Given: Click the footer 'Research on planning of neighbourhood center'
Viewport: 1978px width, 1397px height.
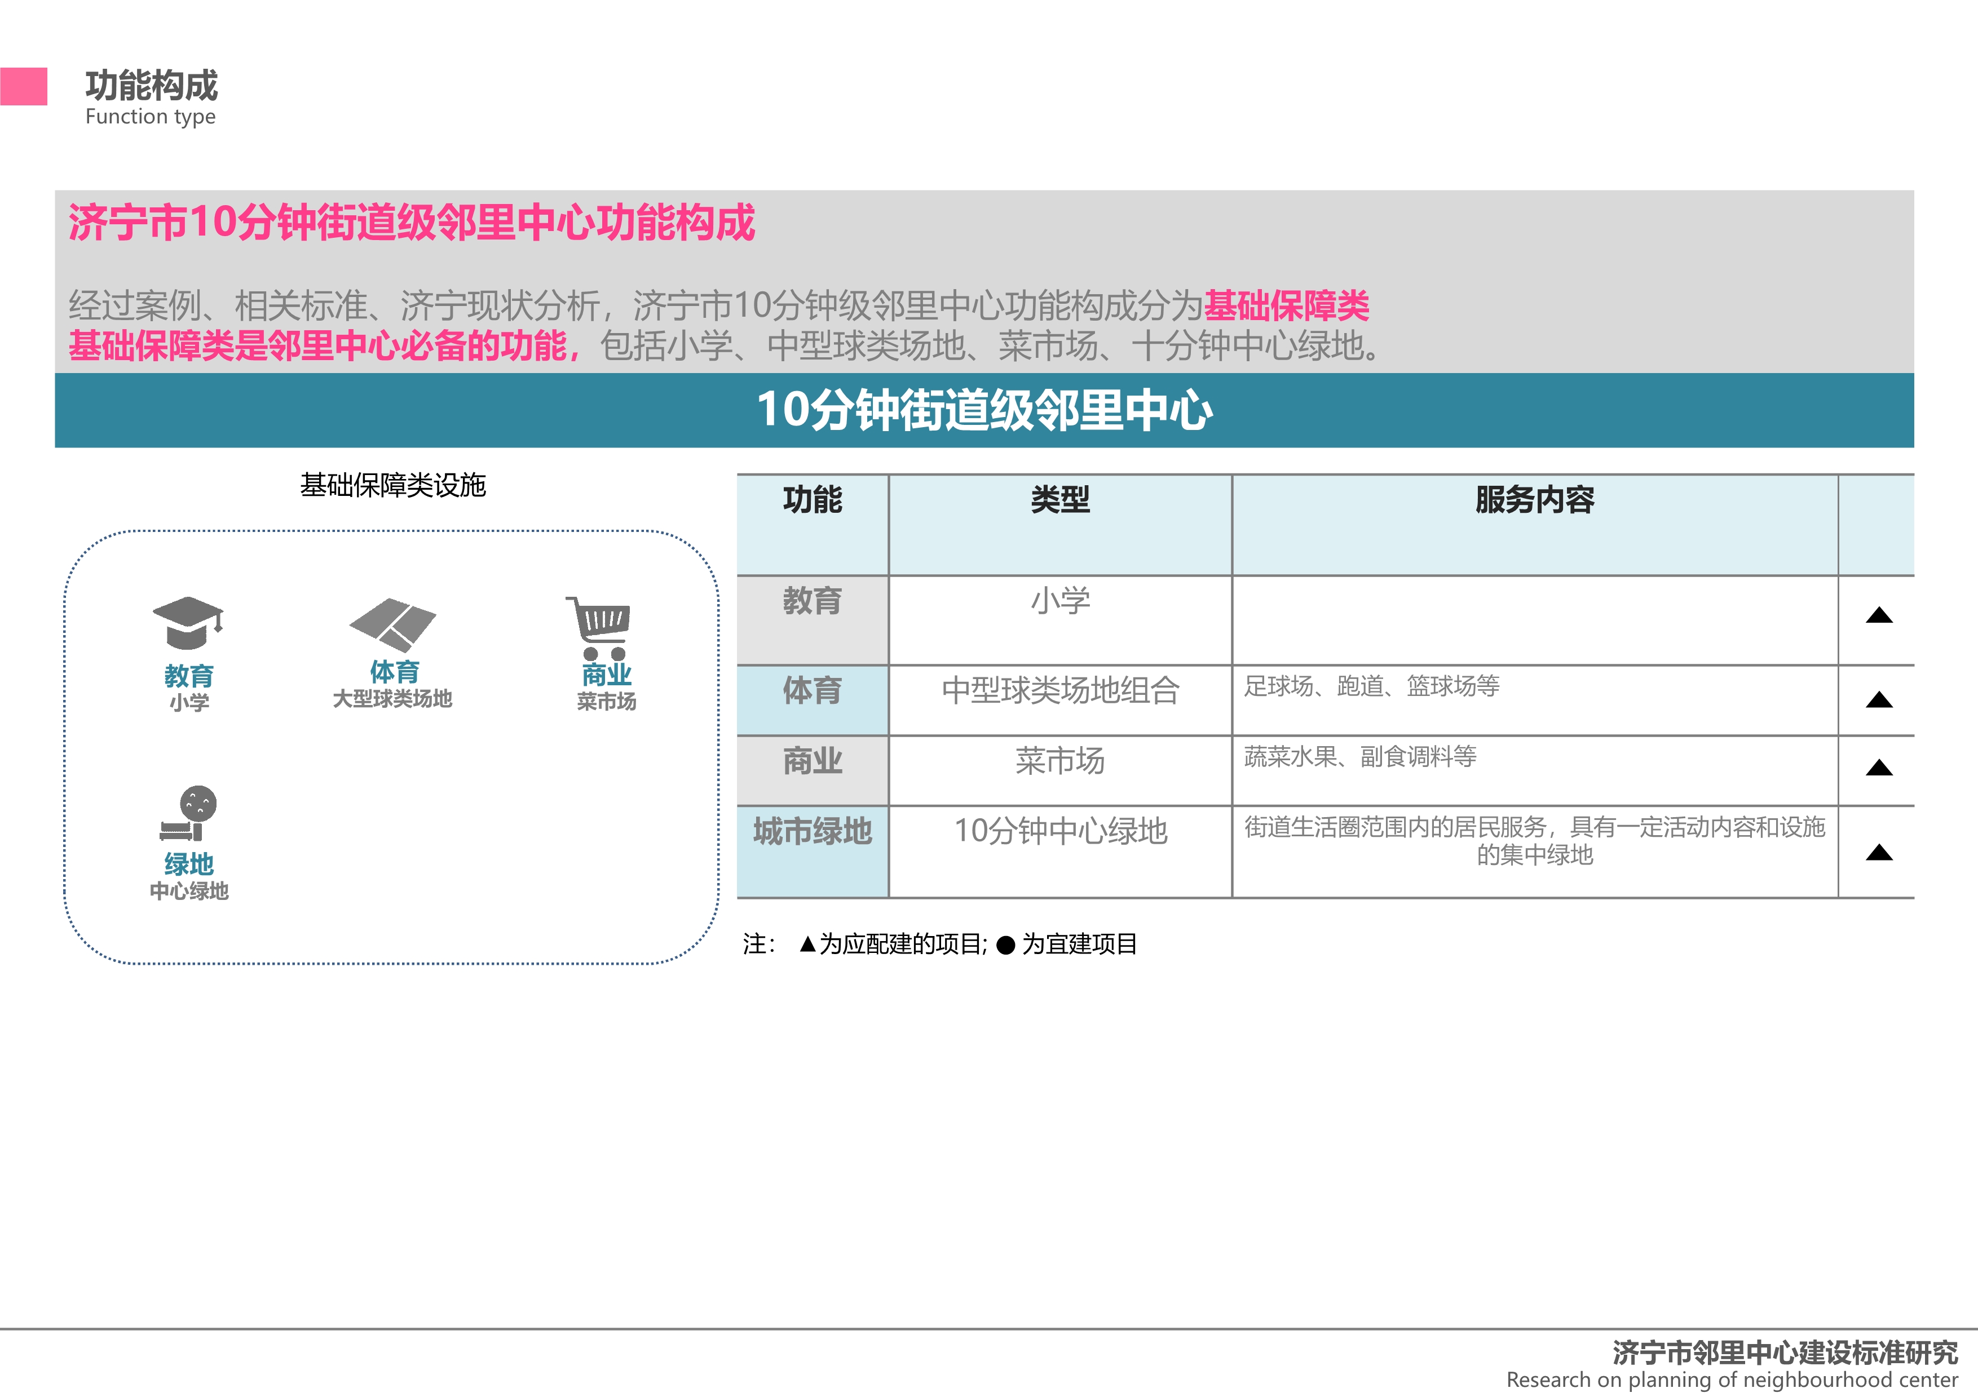Looking at the screenshot, I should coord(1733,1381).
